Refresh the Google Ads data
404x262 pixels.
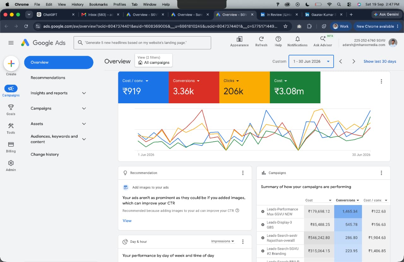[x=261, y=41]
